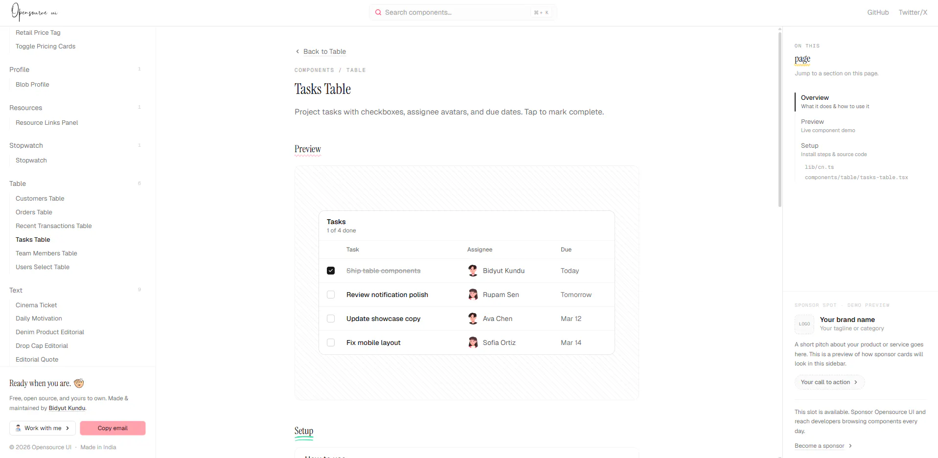Image resolution: width=938 pixels, height=458 pixels.
Task: Open Team Members Table page
Action: [x=46, y=253]
